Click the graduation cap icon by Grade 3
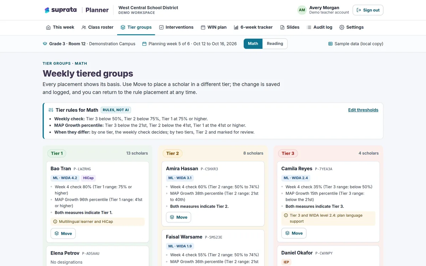Viewport: 426px width, 266px height. 45,44
